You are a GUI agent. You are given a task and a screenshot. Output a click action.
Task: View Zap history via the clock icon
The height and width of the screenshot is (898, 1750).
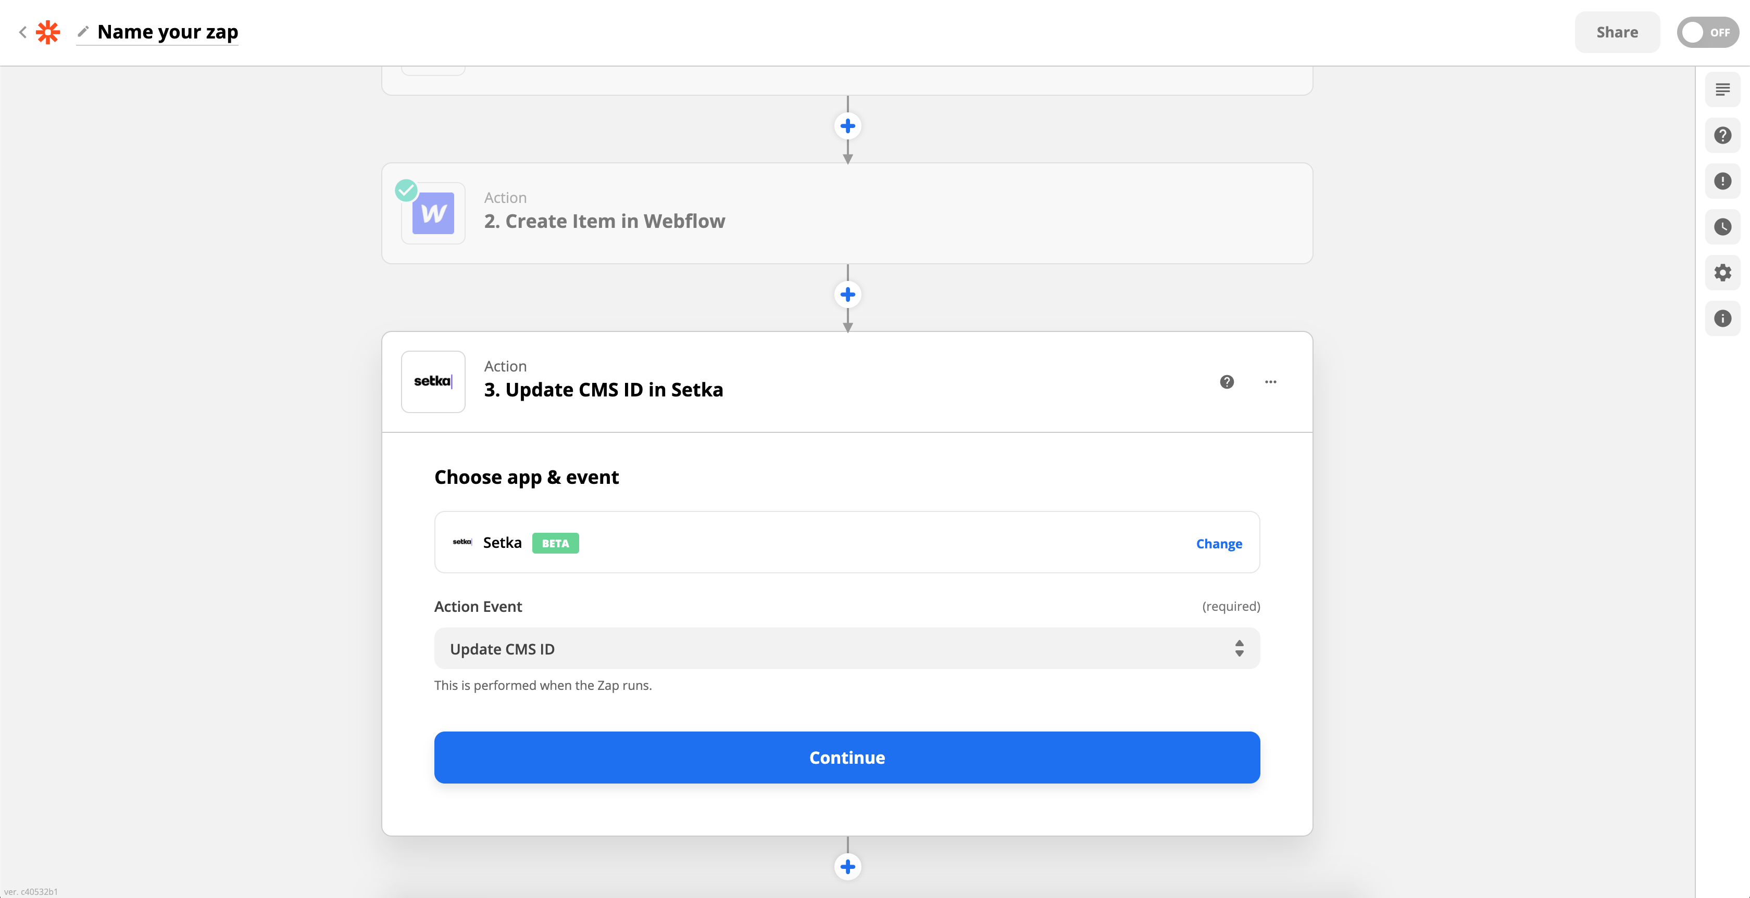1723,227
